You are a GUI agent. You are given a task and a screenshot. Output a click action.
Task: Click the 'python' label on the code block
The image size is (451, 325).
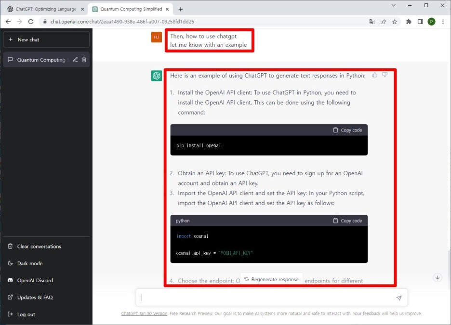click(x=183, y=221)
